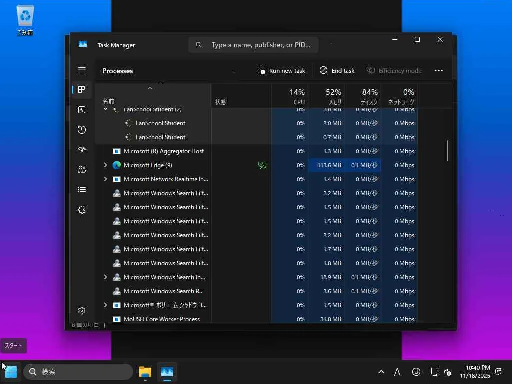Open the Performance sidebar icon
This screenshot has height=384, width=512.
coord(82,110)
